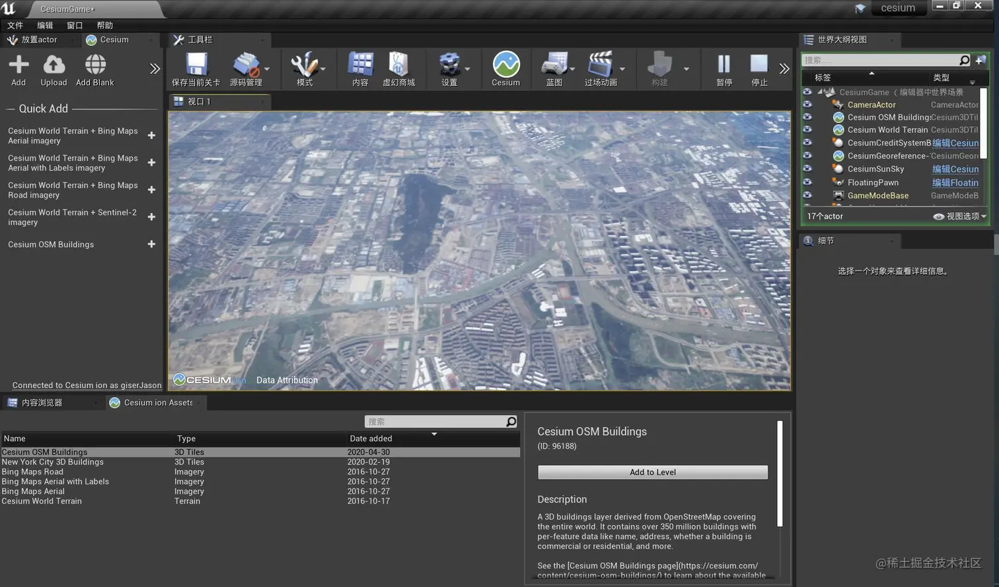Screen dimensions: 999x587
Task: Click the 构建 build icon
Action: (x=659, y=64)
